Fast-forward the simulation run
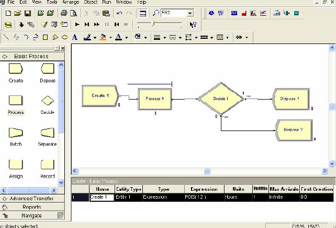Viewport: 336px width, 228px height. pos(97,25)
